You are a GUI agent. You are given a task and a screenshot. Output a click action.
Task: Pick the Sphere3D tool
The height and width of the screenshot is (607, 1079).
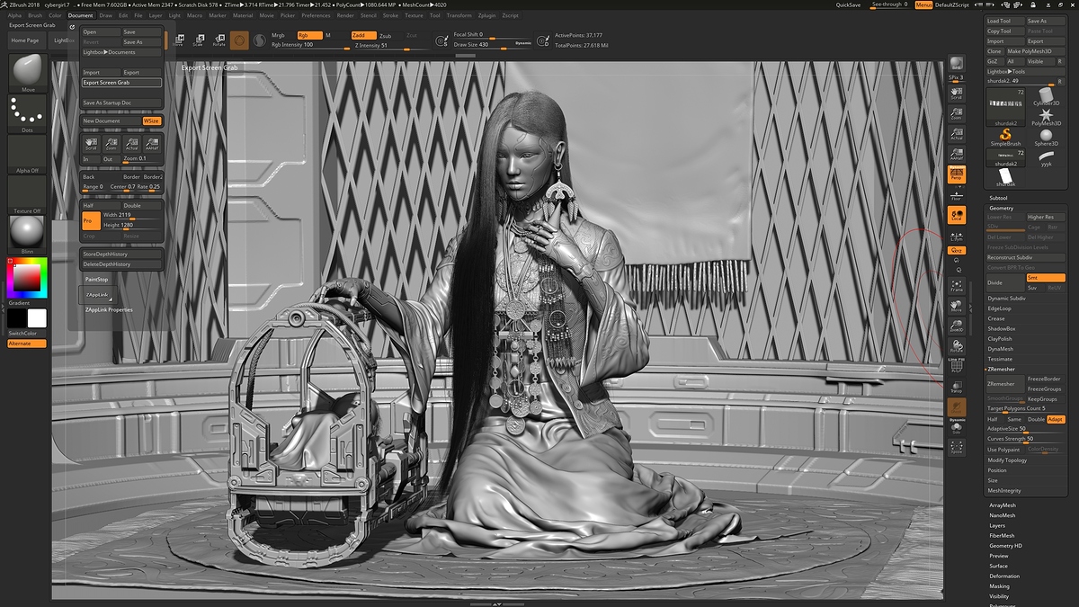1046,136
